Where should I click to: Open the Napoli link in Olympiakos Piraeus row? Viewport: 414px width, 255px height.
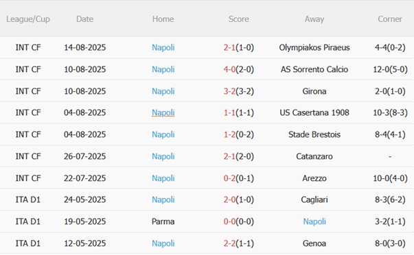click(x=163, y=47)
